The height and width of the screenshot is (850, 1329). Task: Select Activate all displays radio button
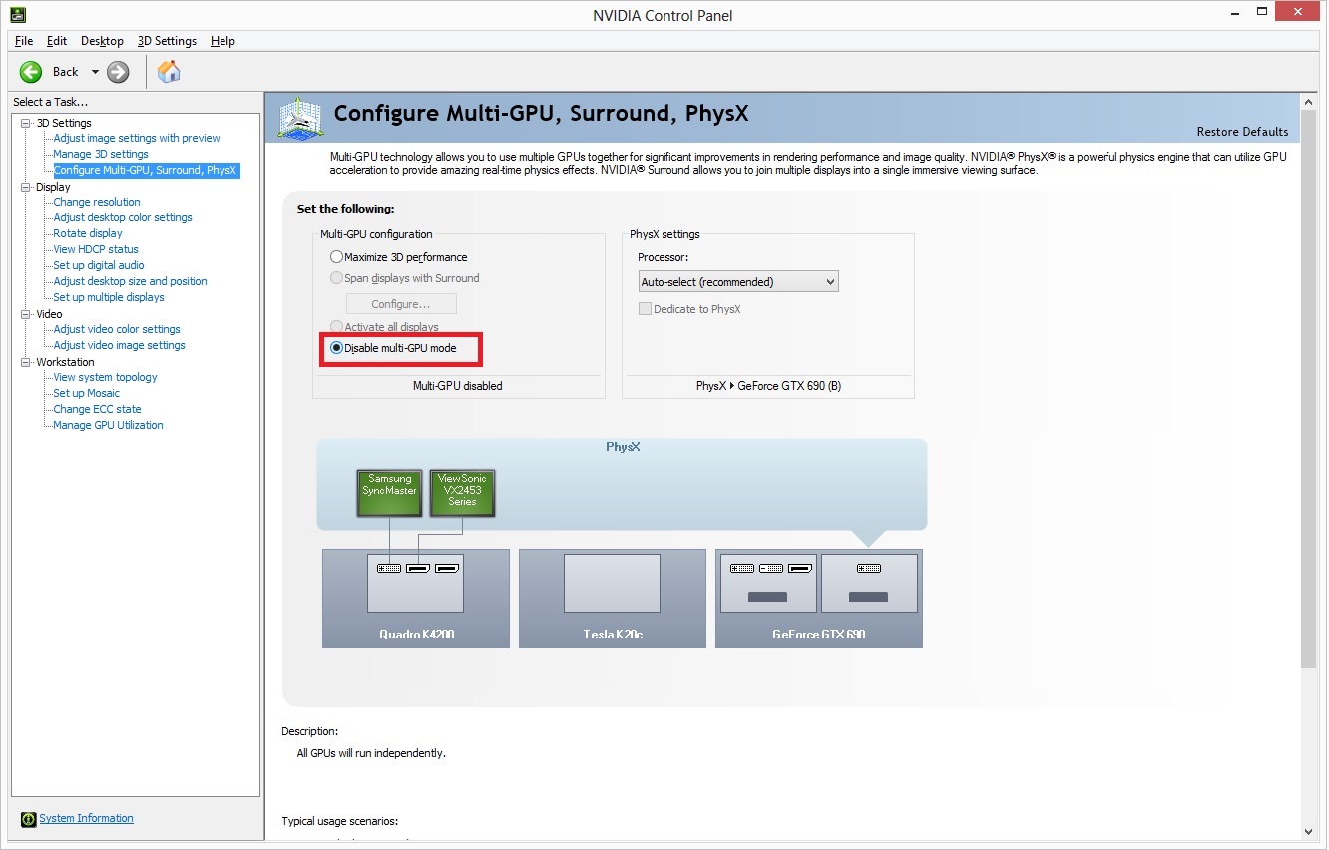click(x=336, y=327)
